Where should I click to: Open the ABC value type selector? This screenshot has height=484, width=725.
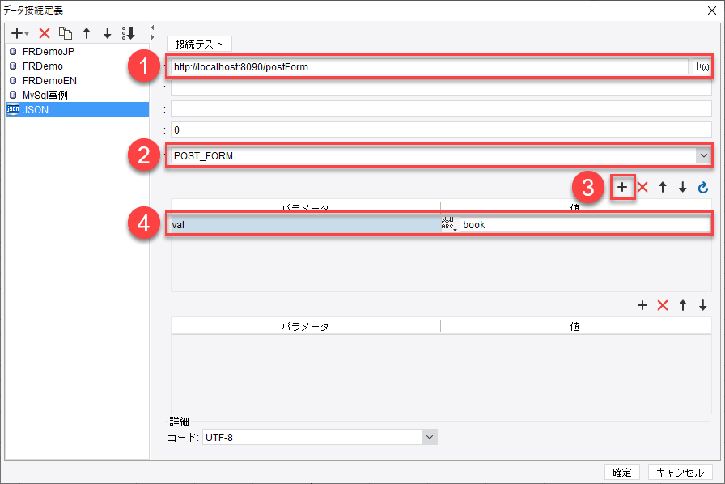[449, 224]
